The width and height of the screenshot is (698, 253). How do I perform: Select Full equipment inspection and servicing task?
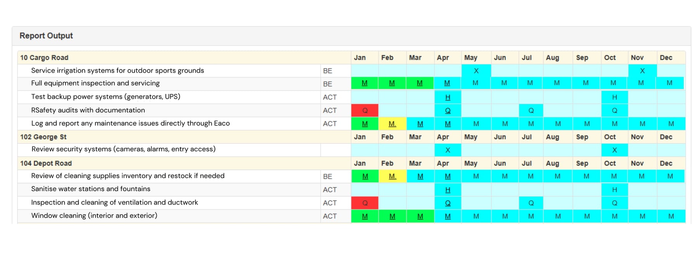[x=95, y=83]
